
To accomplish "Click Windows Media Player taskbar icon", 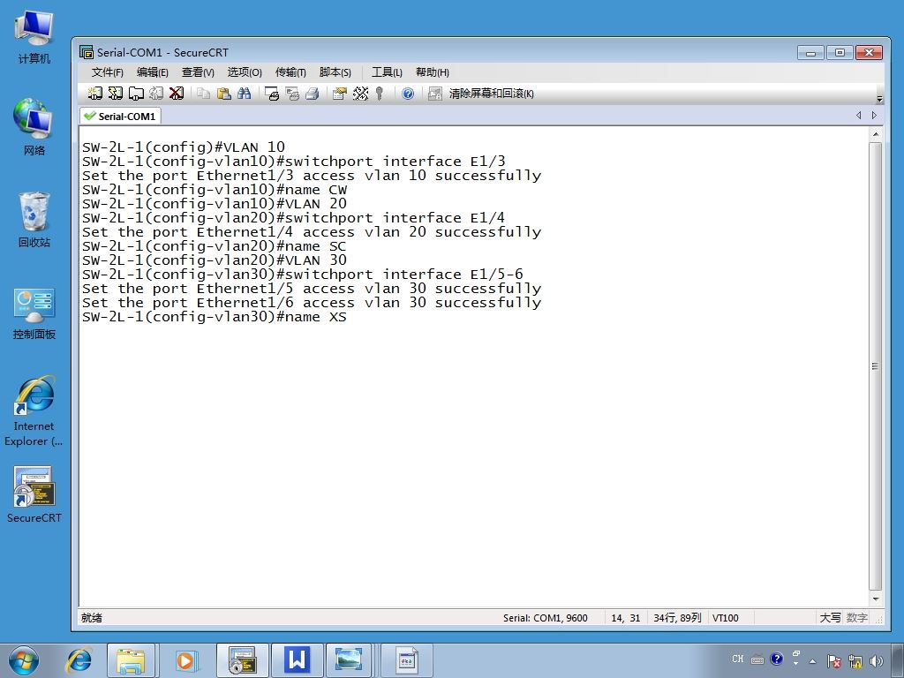I will coord(185,660).
